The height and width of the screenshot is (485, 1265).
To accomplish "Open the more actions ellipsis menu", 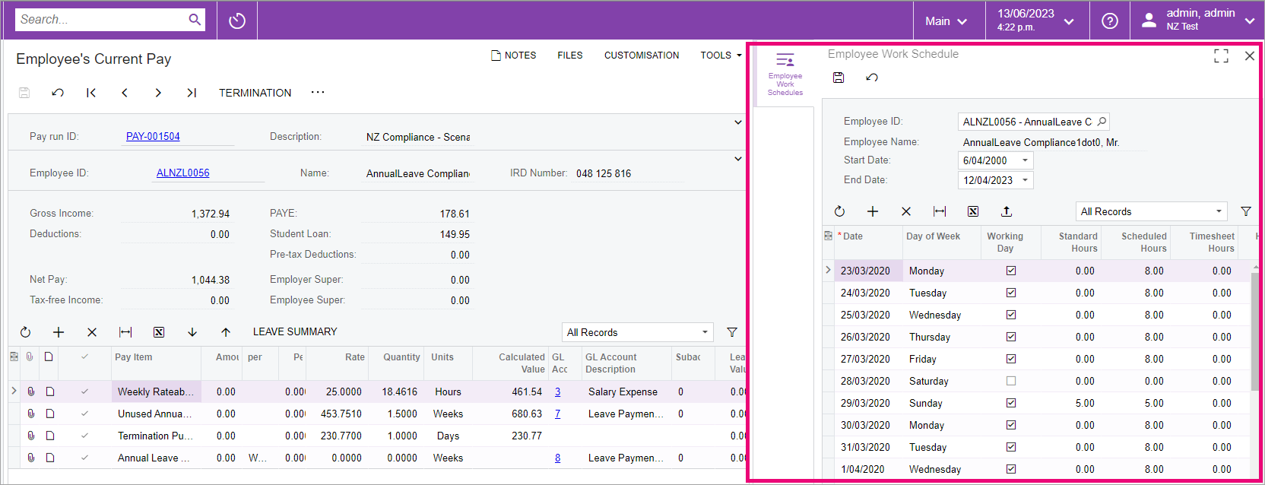I will (x=318, y=93).
